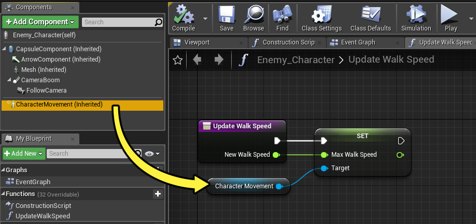Click the Add New button
Screen dimensions: 476x224
coord(24,154)
